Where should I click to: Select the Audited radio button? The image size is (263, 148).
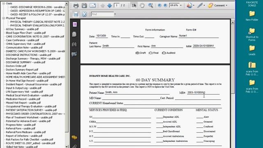(x=164, y=53)
